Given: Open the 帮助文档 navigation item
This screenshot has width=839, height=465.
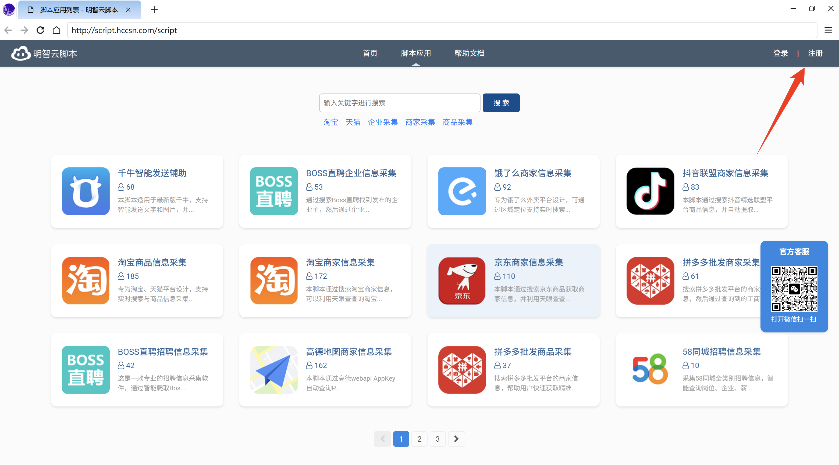Looking at the screenshot, I should click(x=470, y=53).
